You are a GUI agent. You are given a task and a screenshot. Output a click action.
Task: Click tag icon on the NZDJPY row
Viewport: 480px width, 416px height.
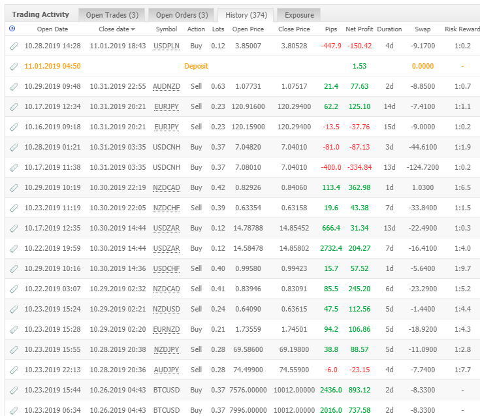tap(14, 350)
